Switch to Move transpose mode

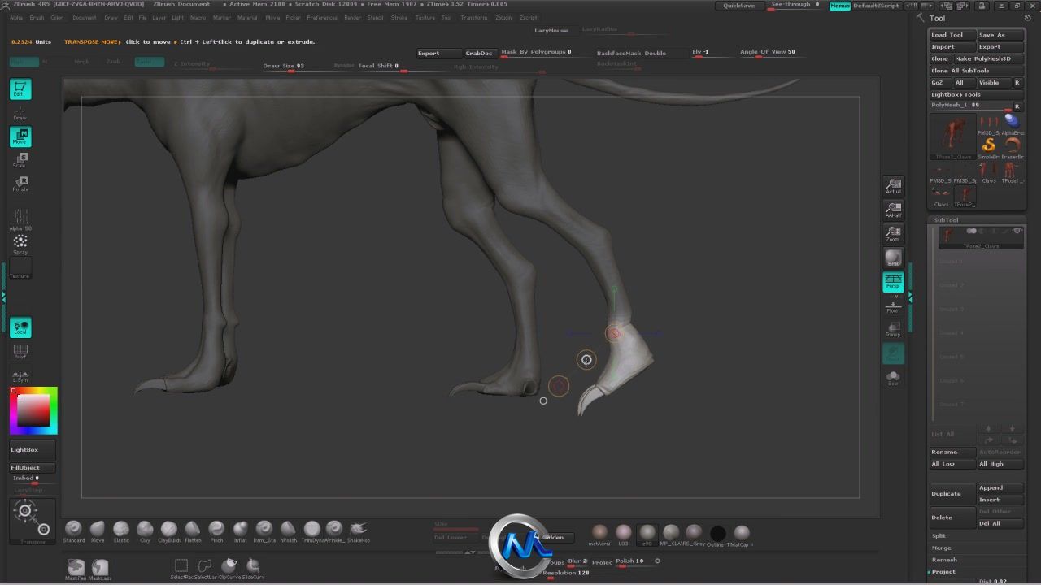pyautogui.click(x=20, y=136)
